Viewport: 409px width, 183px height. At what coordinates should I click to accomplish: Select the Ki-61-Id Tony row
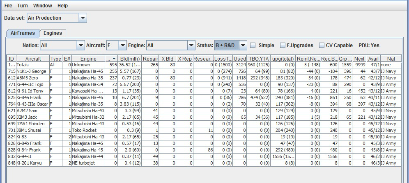(204, 91)
